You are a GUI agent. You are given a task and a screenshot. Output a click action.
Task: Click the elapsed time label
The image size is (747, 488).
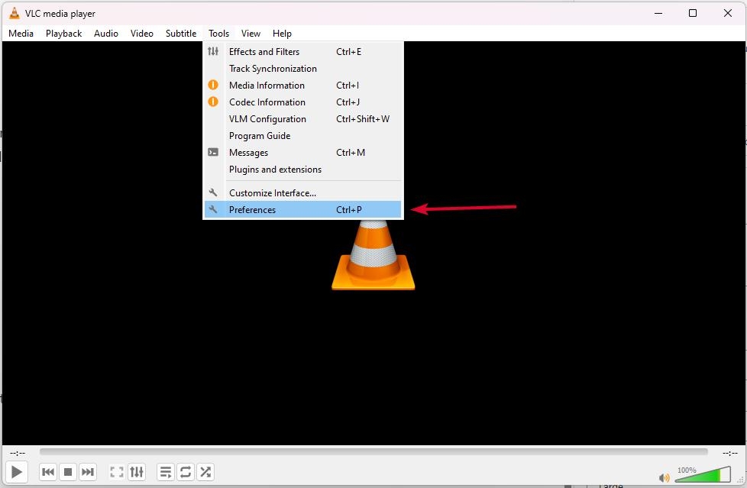18,453
